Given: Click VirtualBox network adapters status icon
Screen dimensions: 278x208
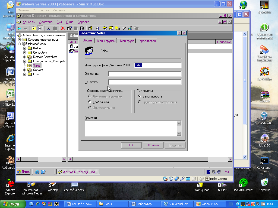Looking at the screenshot, I should point(176,179).
